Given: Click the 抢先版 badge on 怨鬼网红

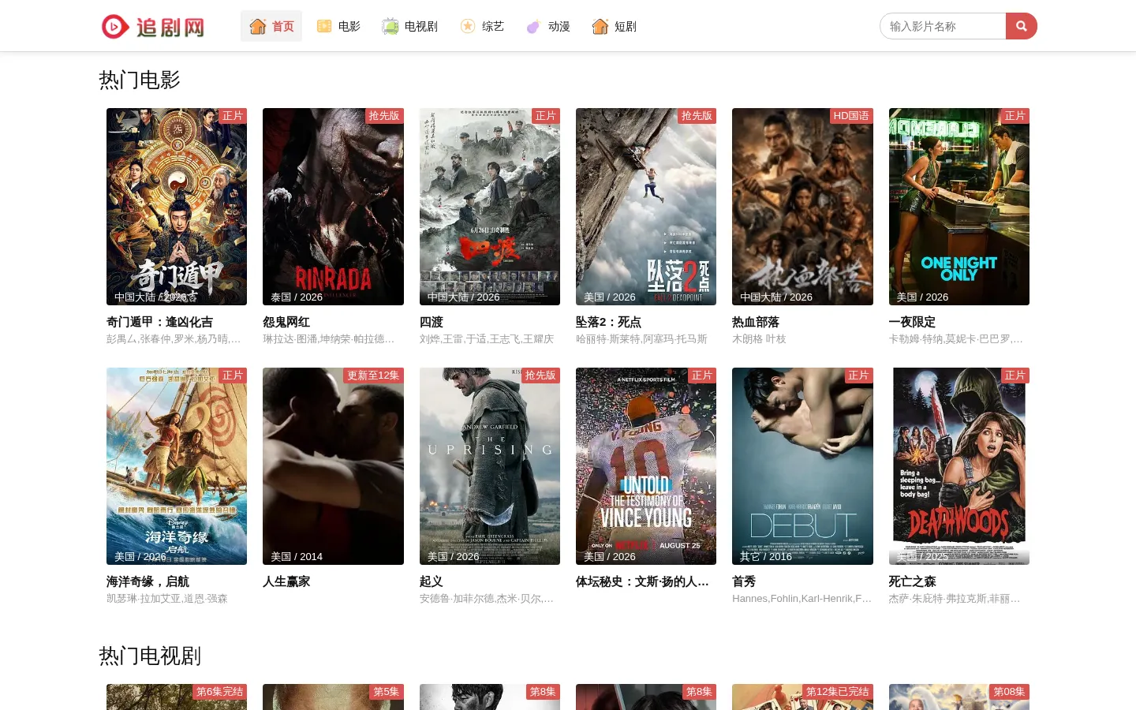Looking at the screenshot, I should tap(384, 116).
